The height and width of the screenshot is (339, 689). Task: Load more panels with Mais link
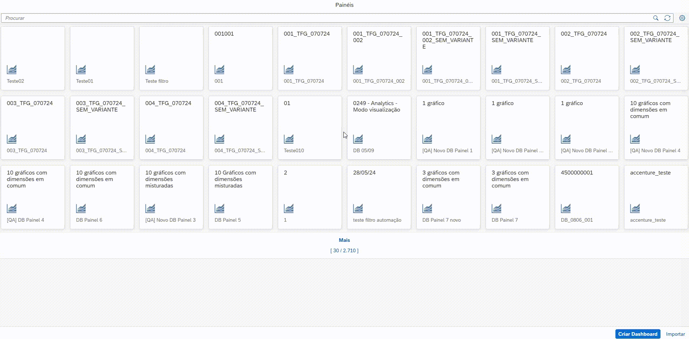(x=344, y=240)
